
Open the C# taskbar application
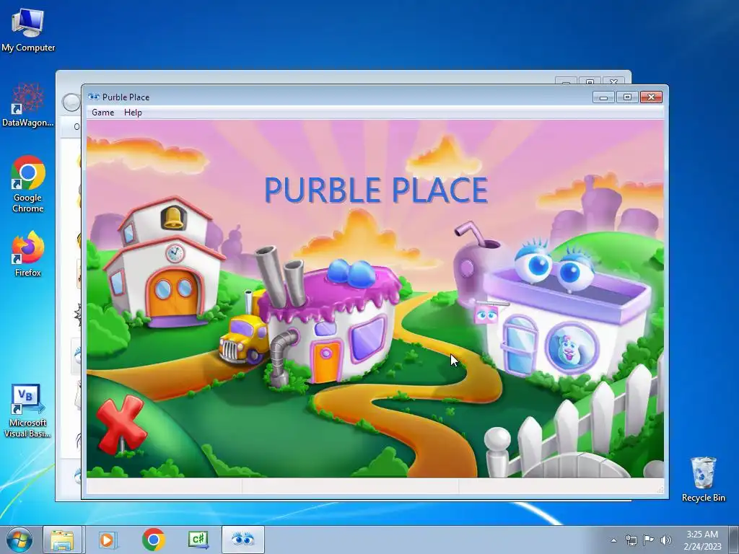pyautogui.click(x=198, y=540)
